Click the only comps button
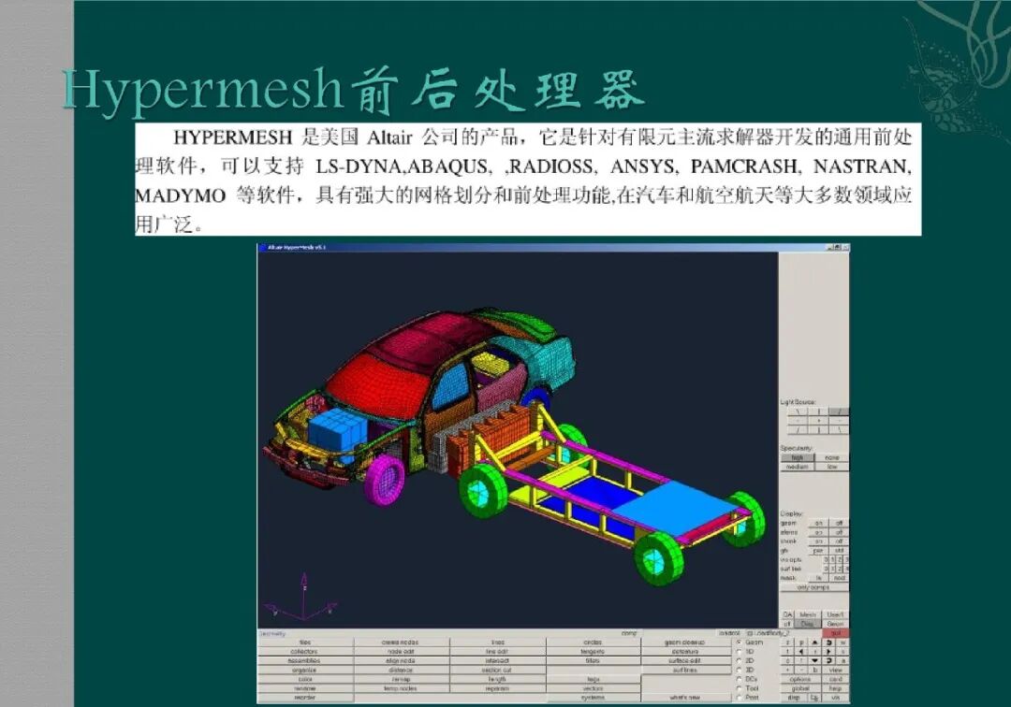The image size is (1011, 707). tap(814, 587)
